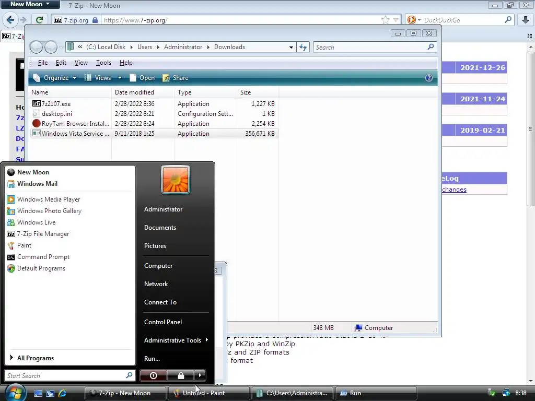Open Network from the Start menu
This screenshot has width=535, height=401.
[x=156, y=284]
